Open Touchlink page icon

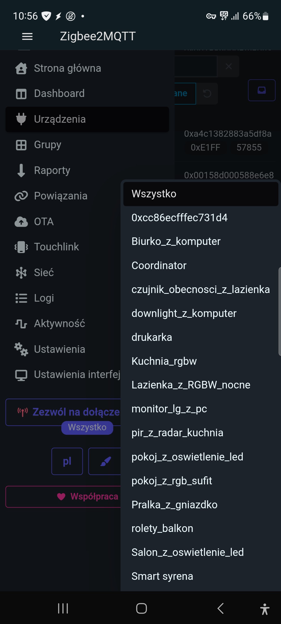coord(21,247)
